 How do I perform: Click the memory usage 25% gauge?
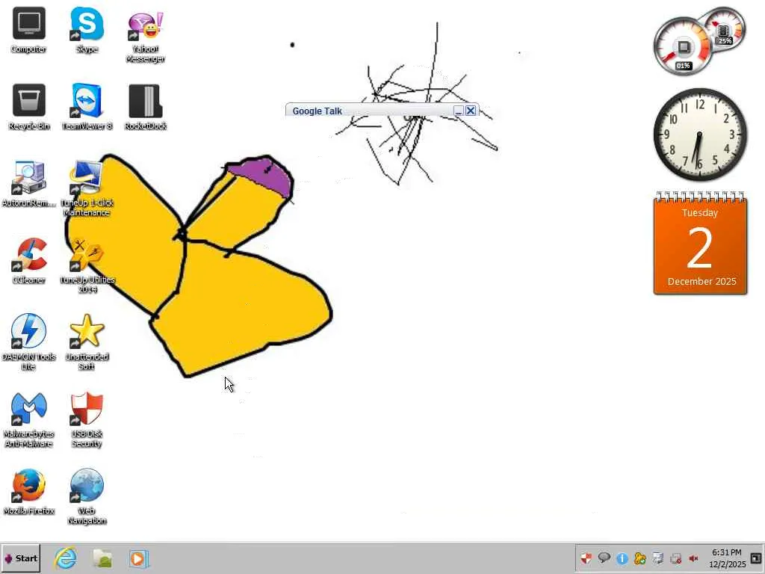(x=725, y=28)
